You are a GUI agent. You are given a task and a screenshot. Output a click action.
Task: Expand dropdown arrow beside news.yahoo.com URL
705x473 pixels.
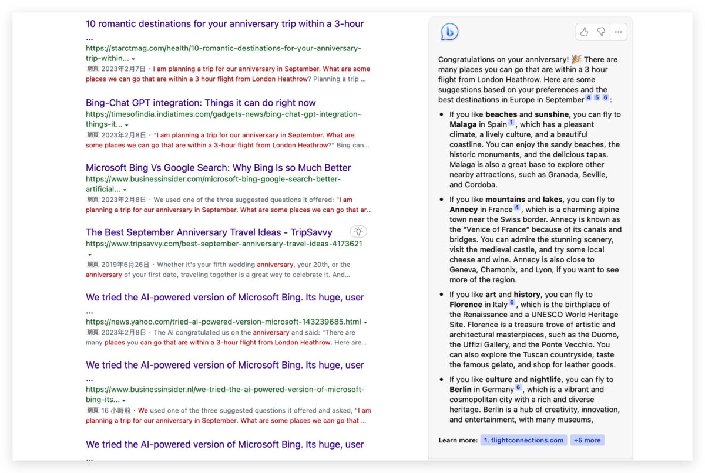coord(365,322)
